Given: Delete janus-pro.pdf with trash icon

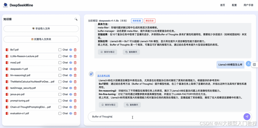Looking at the screenshot, I should point(75,94).
